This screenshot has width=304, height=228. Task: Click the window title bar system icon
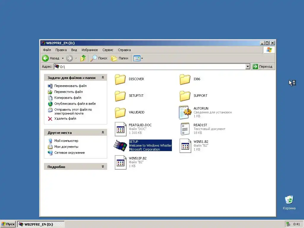point(43,43)
